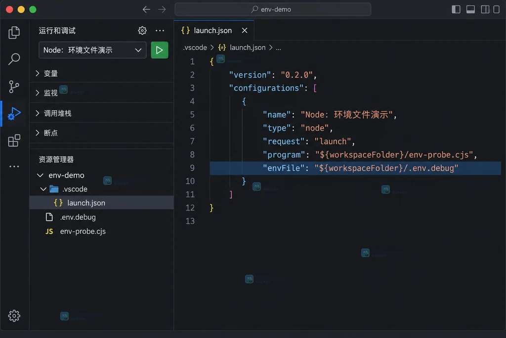Toggle the bottom panel layout icon

tap(470, 9)
